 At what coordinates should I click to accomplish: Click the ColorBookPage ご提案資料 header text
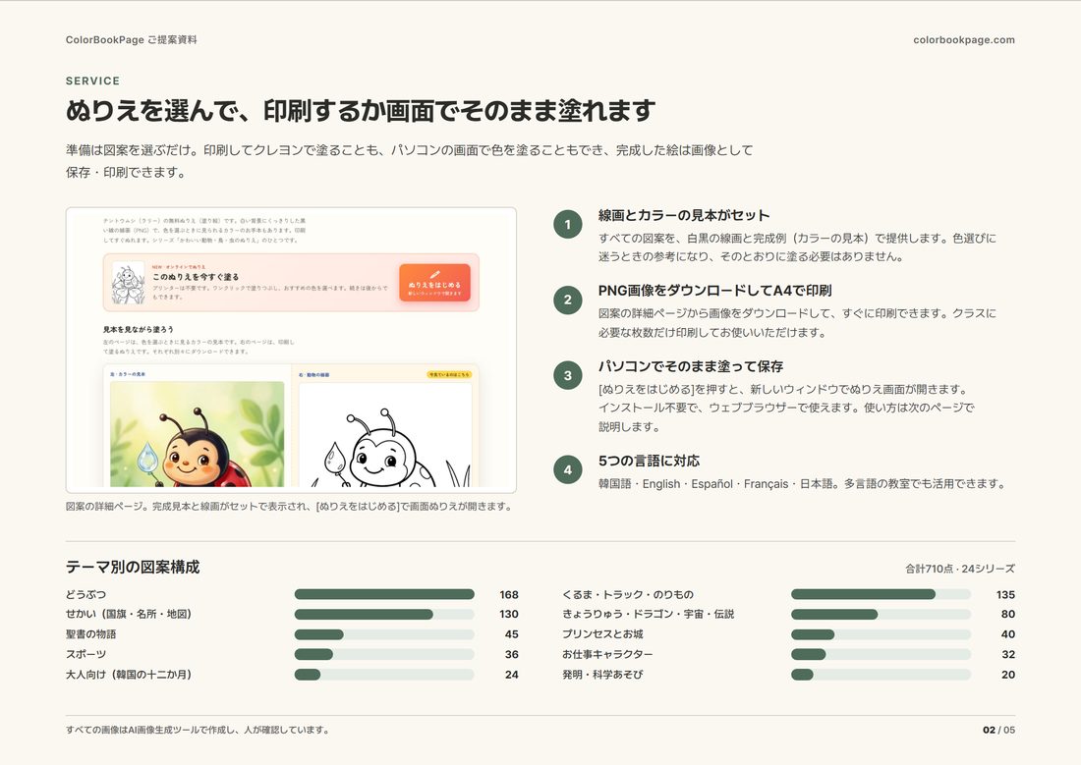click(131, 40)
